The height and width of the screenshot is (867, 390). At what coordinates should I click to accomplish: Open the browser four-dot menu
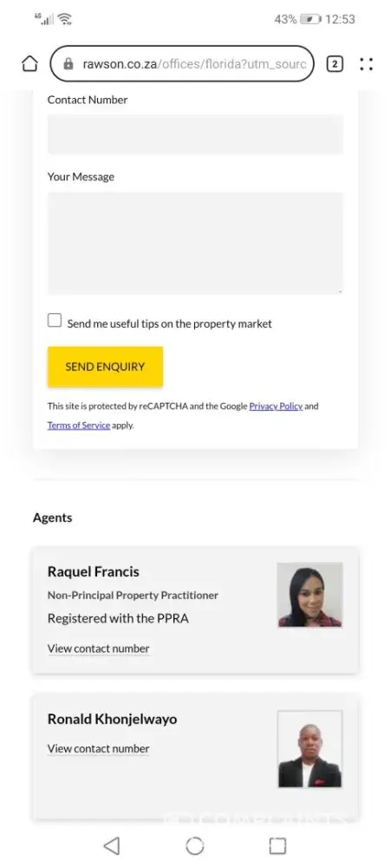[x=367, y=64]
